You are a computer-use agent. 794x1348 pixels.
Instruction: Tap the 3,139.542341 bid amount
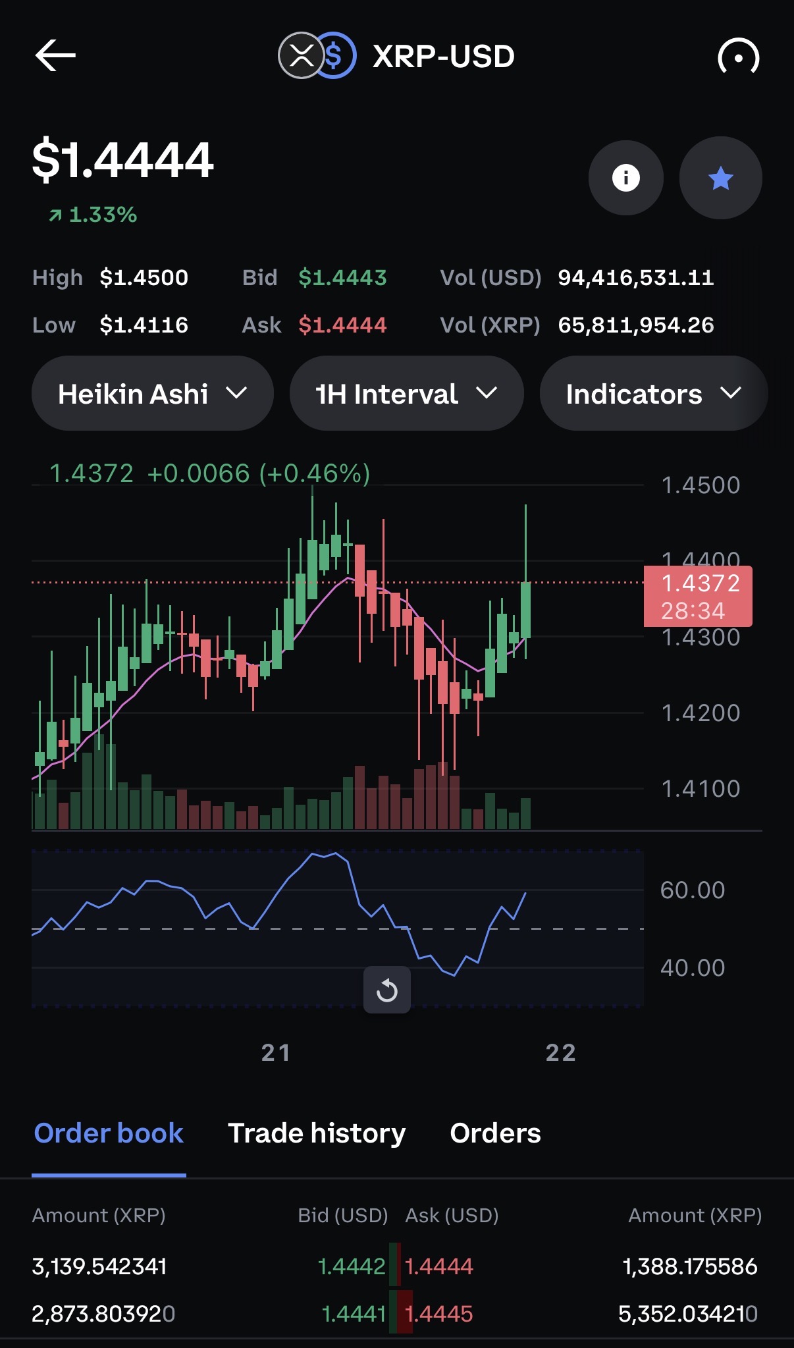[x=99, y=1266]
